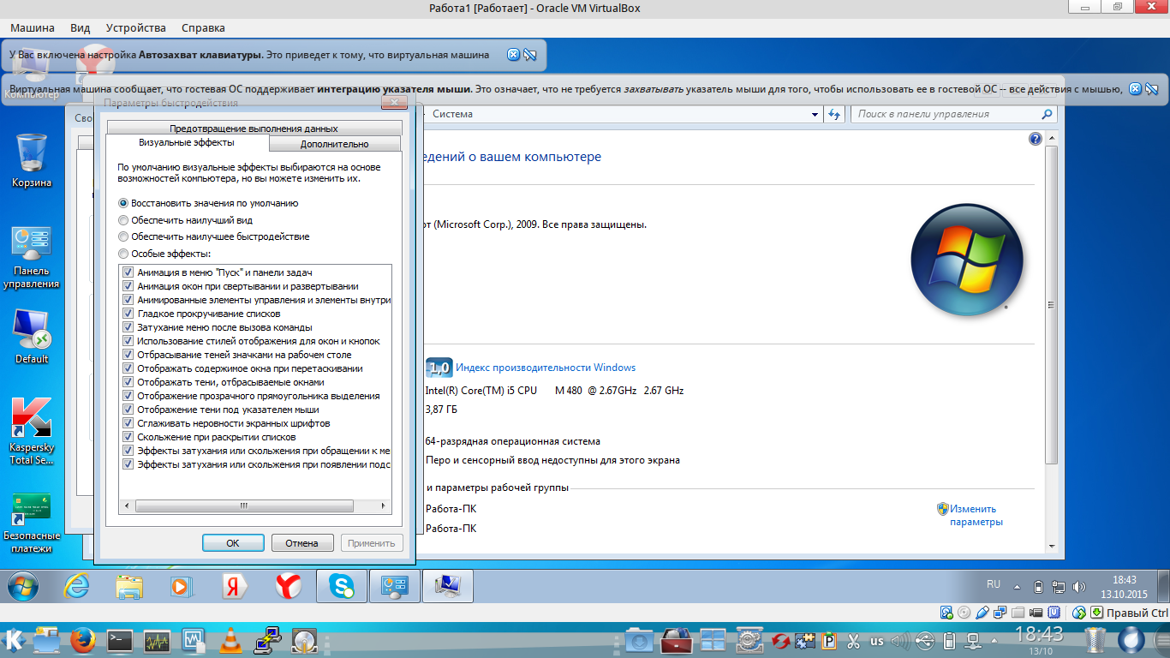Open the RU input language selector

coord(994,584)
